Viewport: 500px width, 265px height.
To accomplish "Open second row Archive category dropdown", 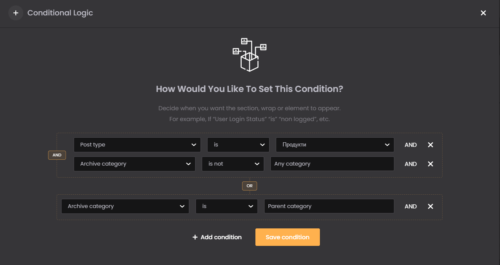I will coord(134,164).
